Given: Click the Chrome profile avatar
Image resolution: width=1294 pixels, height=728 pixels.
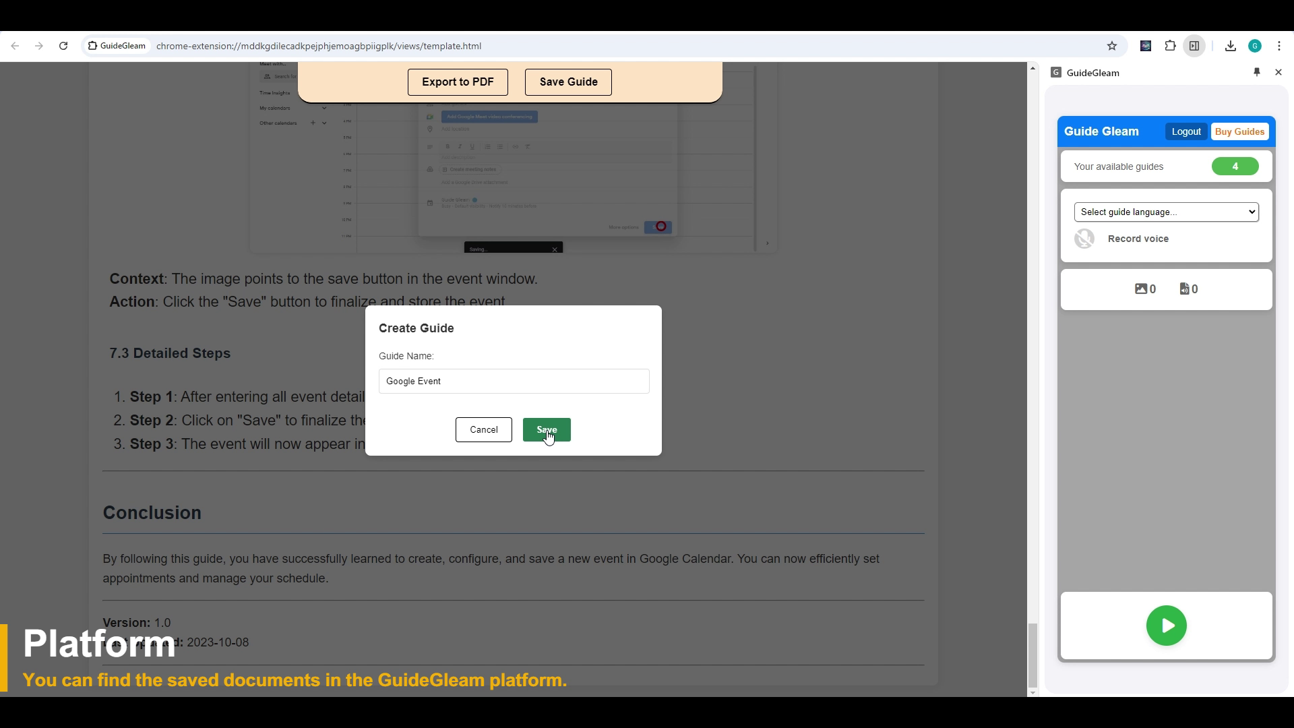Looking at the screenshot, I should (x=1255, y=46).
